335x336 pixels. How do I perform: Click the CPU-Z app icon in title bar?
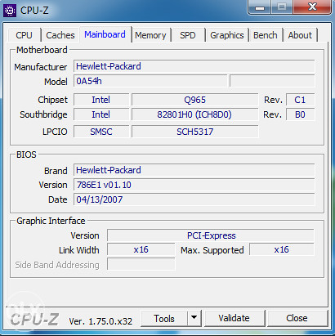[x=10, y=11]
